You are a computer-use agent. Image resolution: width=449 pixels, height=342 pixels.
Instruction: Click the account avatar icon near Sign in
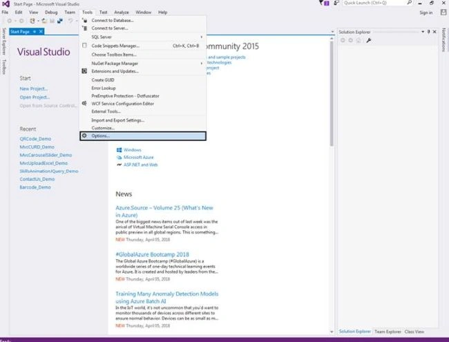443,12
